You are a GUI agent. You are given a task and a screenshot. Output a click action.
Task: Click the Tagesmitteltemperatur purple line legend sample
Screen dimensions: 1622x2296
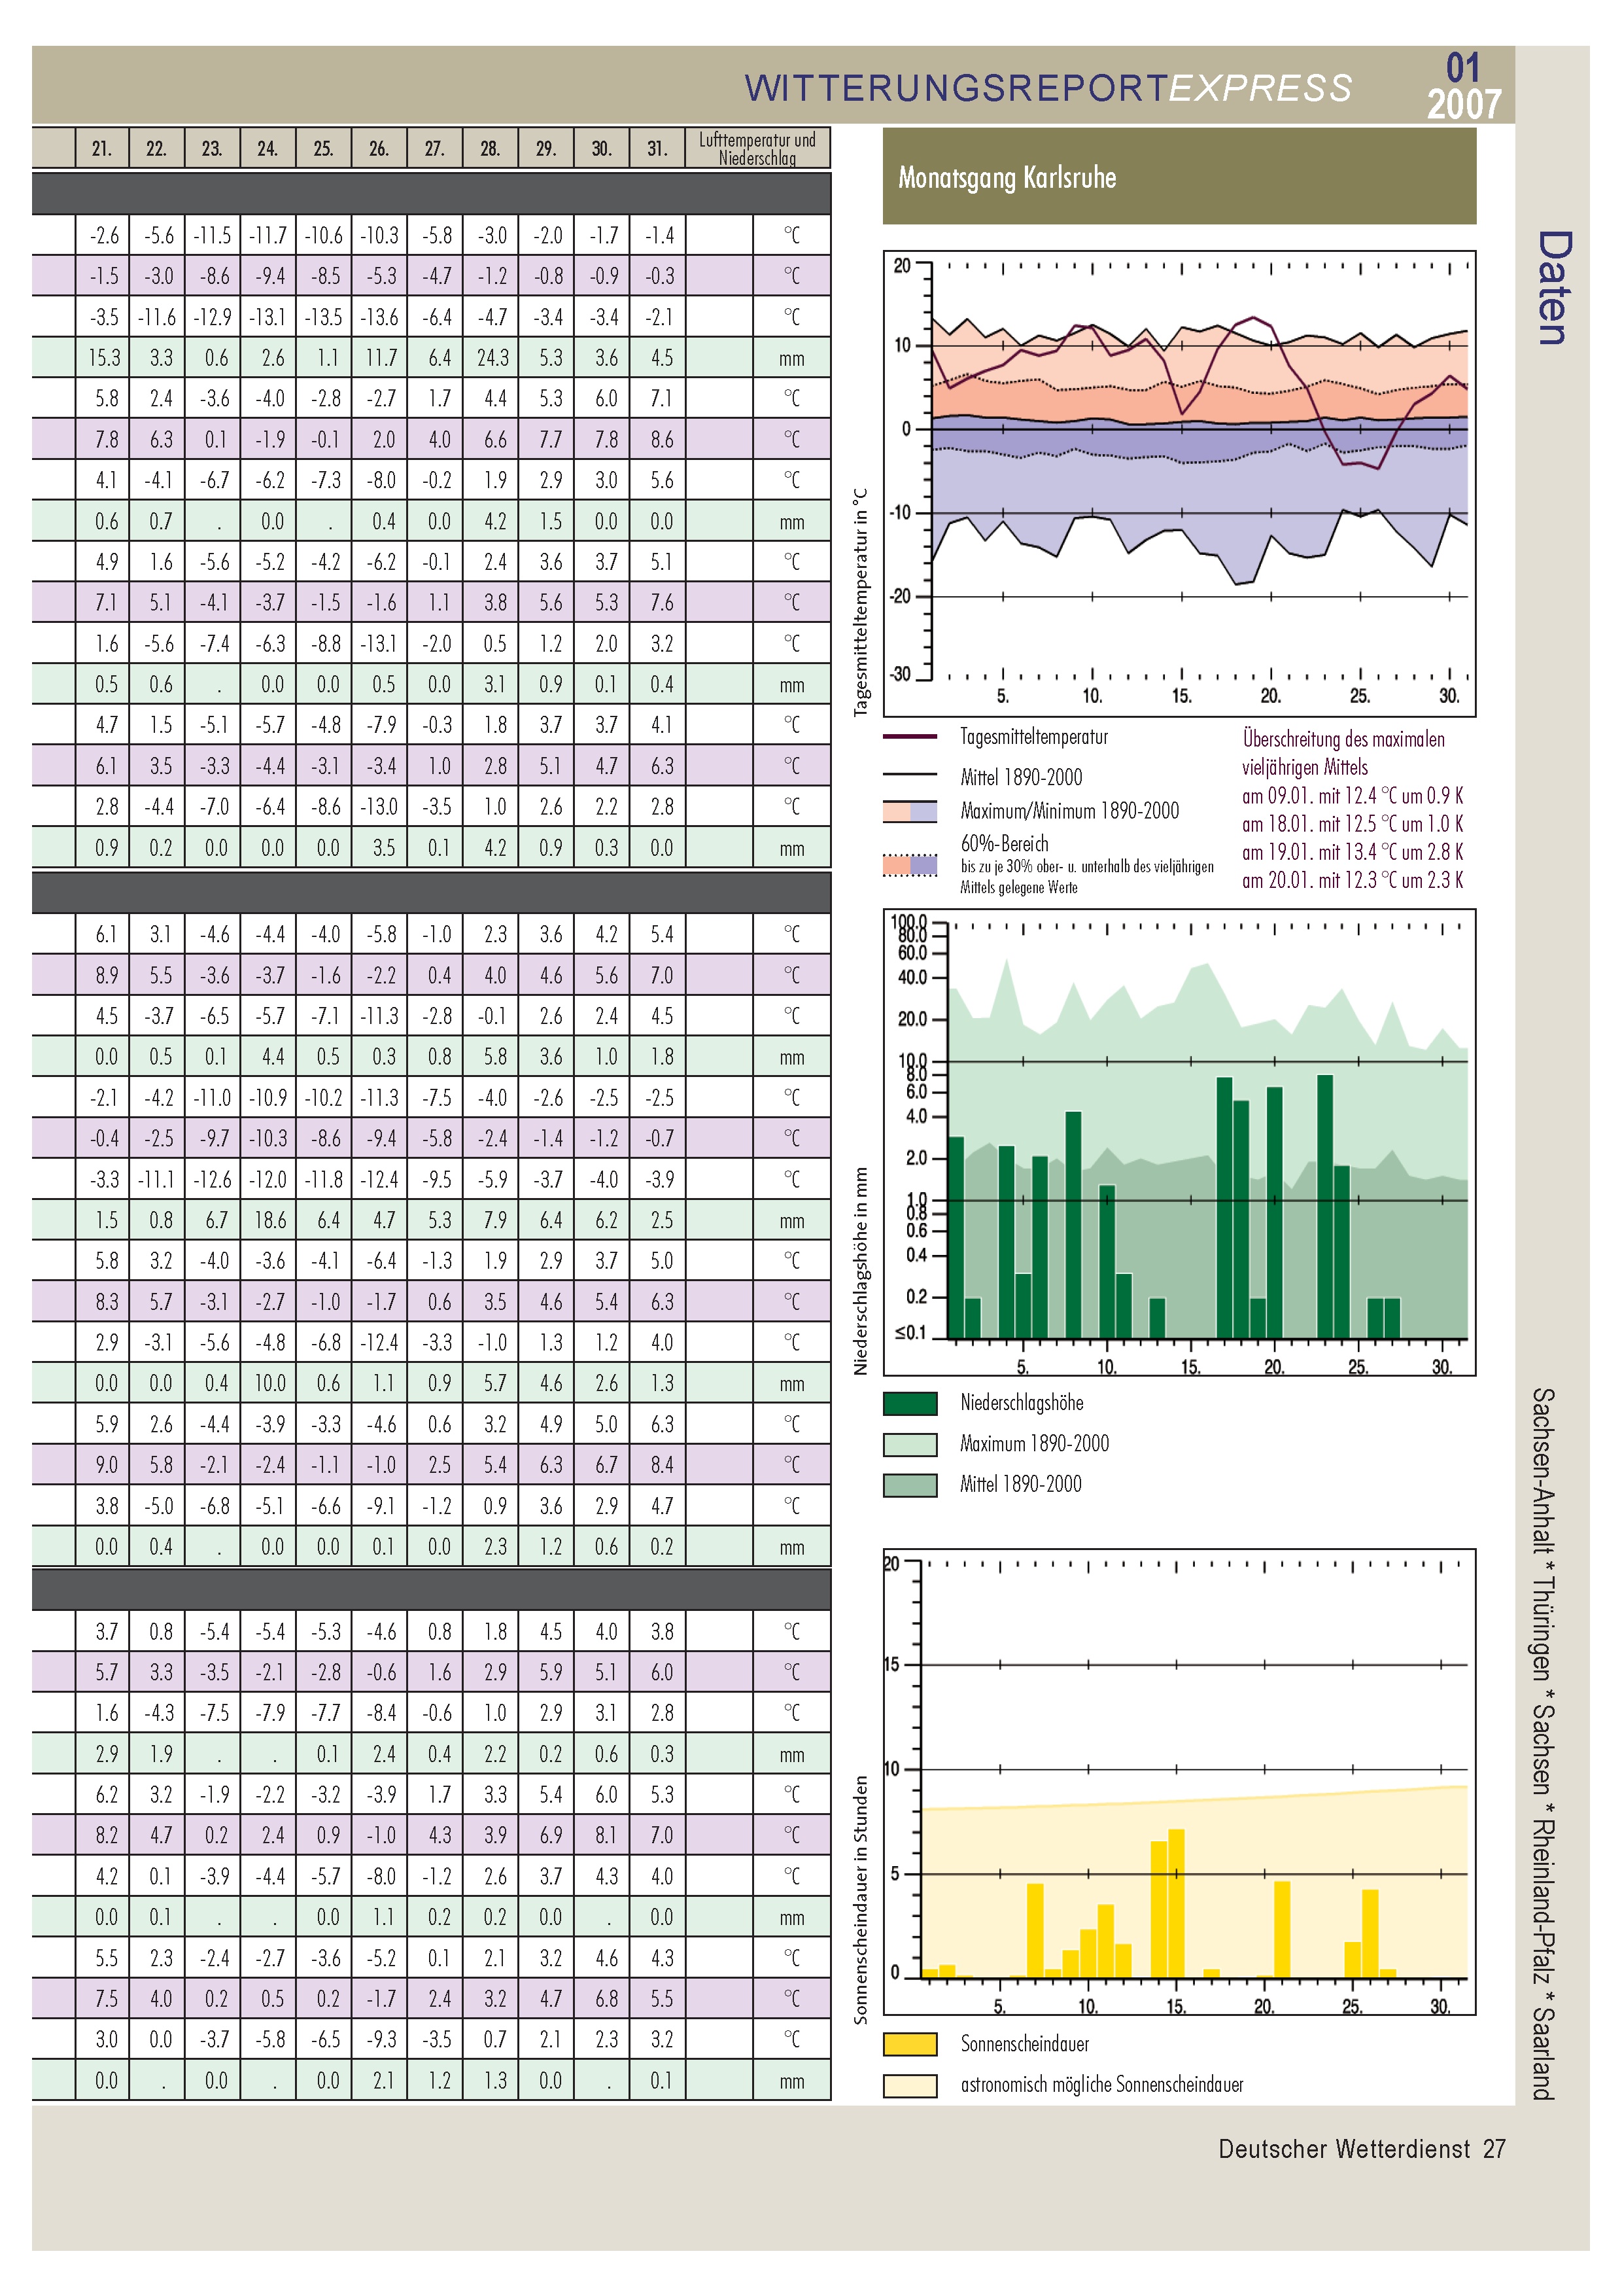910,737
